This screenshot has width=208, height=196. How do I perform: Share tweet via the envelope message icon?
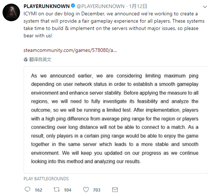(115, 190)
